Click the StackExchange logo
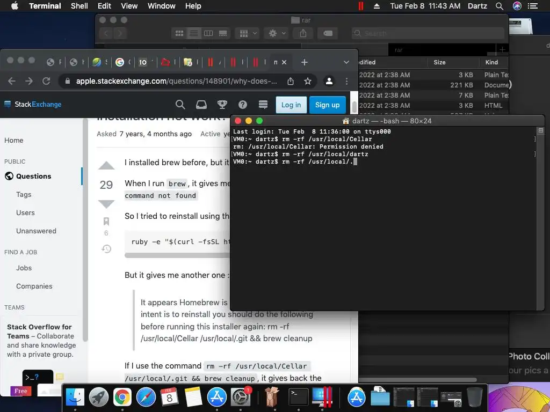 coord(33,105)
